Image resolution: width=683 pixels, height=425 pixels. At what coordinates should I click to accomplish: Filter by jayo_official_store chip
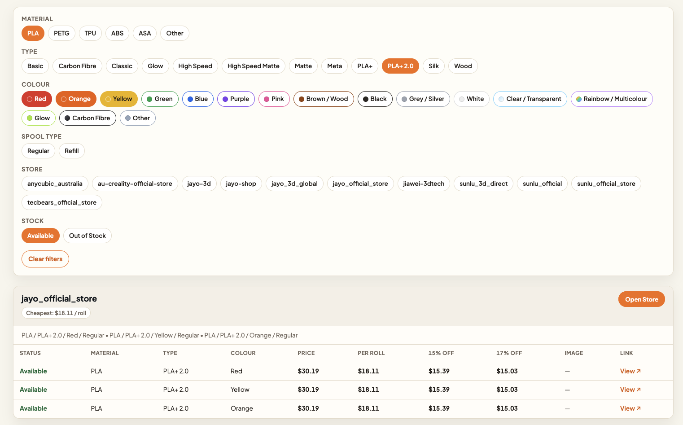point(360,184)
